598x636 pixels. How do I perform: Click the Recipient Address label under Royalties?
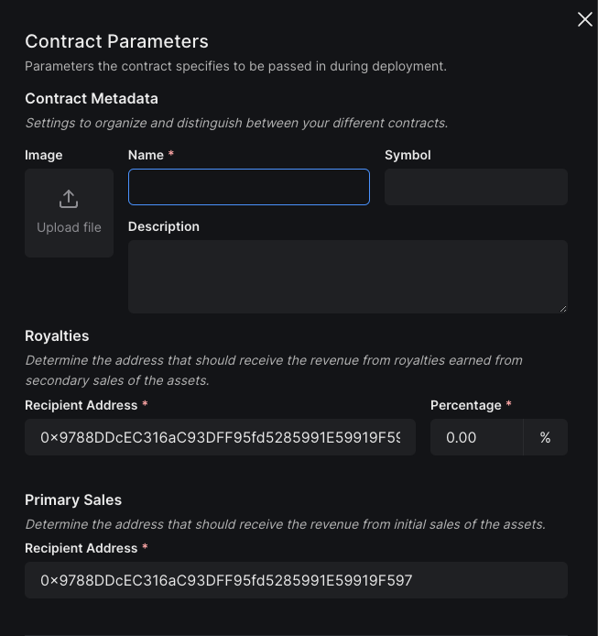coord(81,405)
